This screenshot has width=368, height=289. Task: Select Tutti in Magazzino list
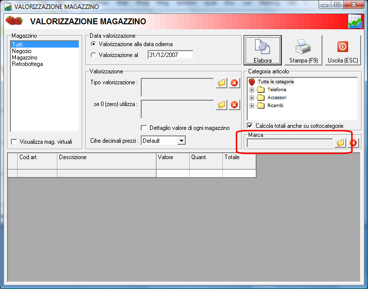coord(45,45)
